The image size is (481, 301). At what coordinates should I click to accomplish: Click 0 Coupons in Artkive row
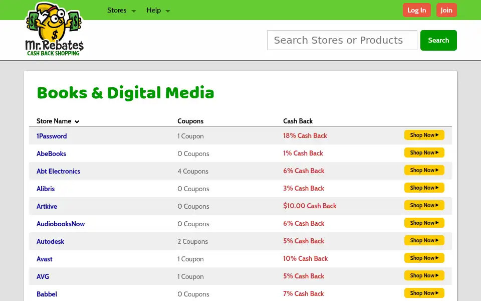(x=193, y=206)
